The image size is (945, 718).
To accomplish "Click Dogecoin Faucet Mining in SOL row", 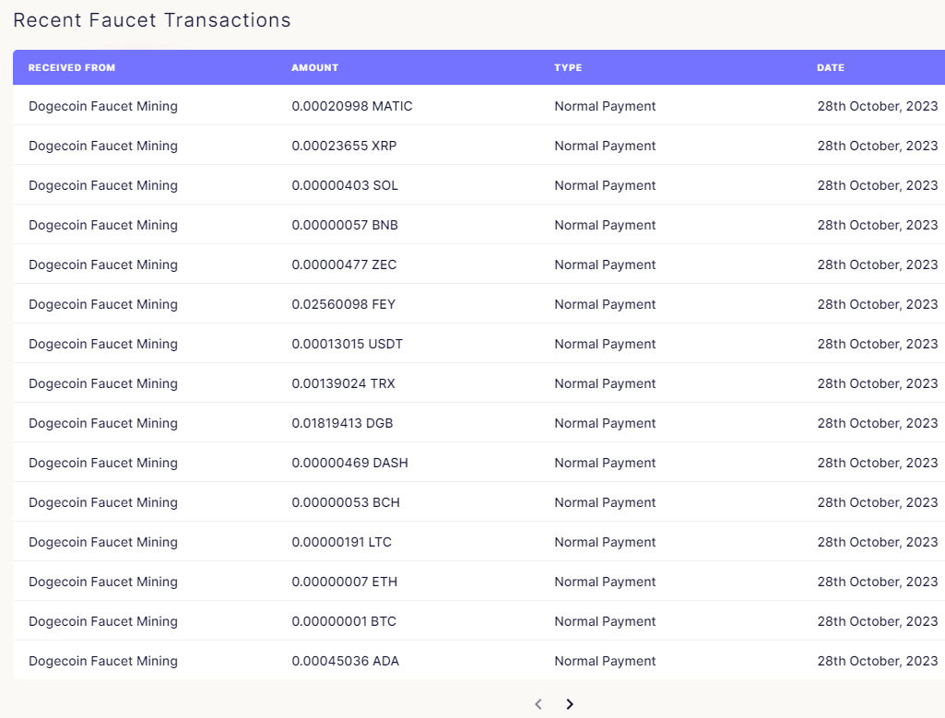I will 103,185.
